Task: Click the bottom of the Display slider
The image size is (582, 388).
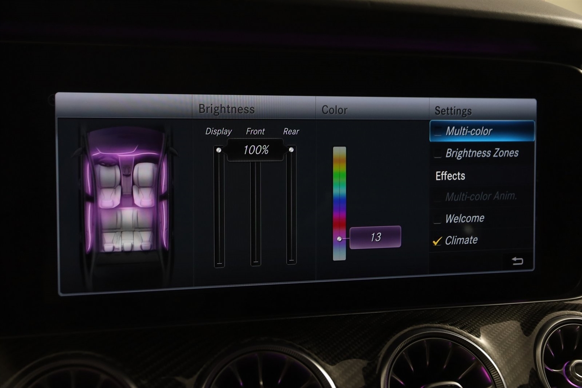Action: (x=219, y=262)
